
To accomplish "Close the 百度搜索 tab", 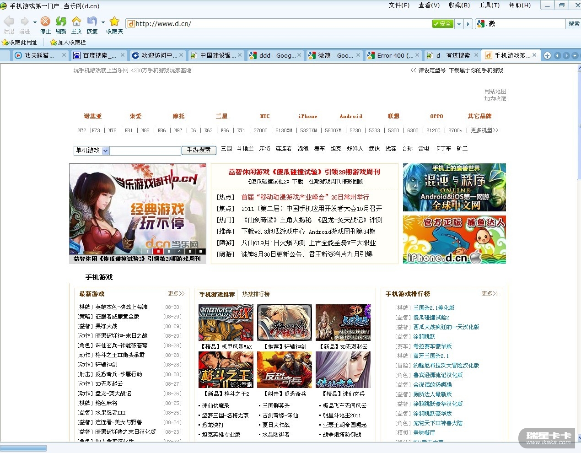I will pos(123,55).
